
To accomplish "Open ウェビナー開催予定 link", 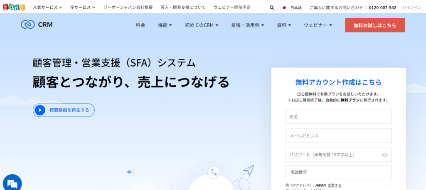I will tap(232, 7).
